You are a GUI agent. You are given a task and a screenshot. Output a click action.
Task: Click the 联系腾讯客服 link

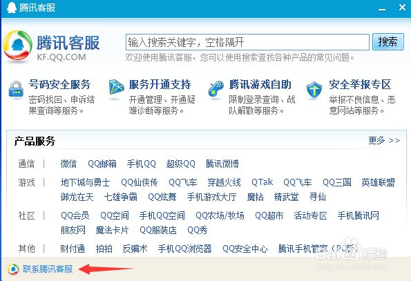[x=48, y=269]
